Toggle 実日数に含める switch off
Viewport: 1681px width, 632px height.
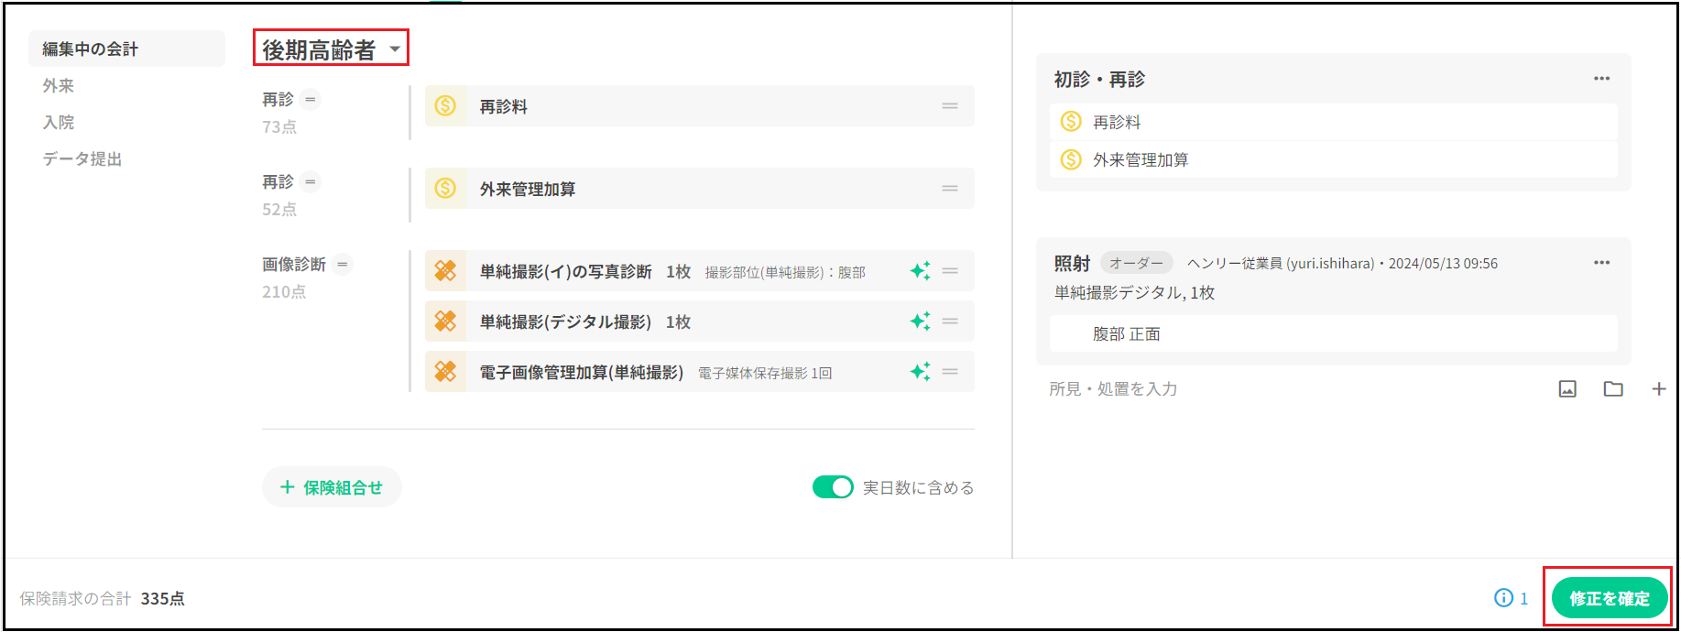click(832, 487)
